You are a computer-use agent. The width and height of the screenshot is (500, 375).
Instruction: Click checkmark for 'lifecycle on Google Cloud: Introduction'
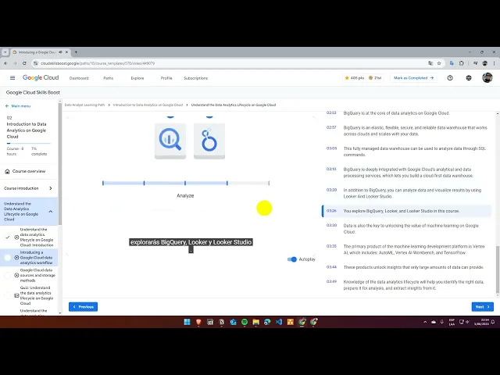point(8,237)
